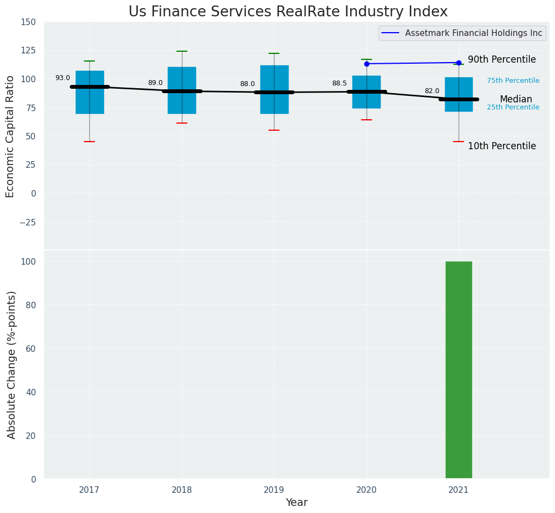Click the red 10th percentile cap for 2019
555x513 pixels.
(x=275, y=130)
